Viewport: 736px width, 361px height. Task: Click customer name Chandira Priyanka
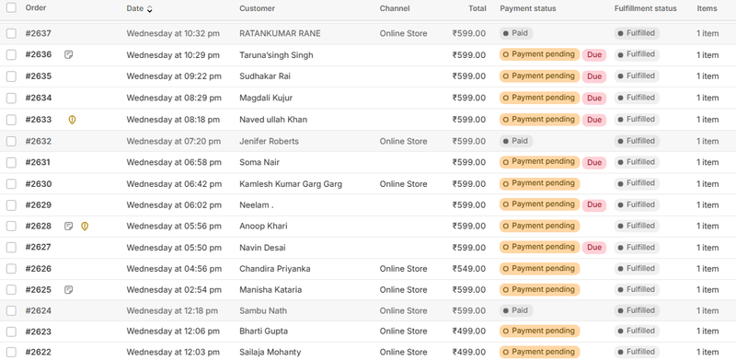(x=274, y=268)
